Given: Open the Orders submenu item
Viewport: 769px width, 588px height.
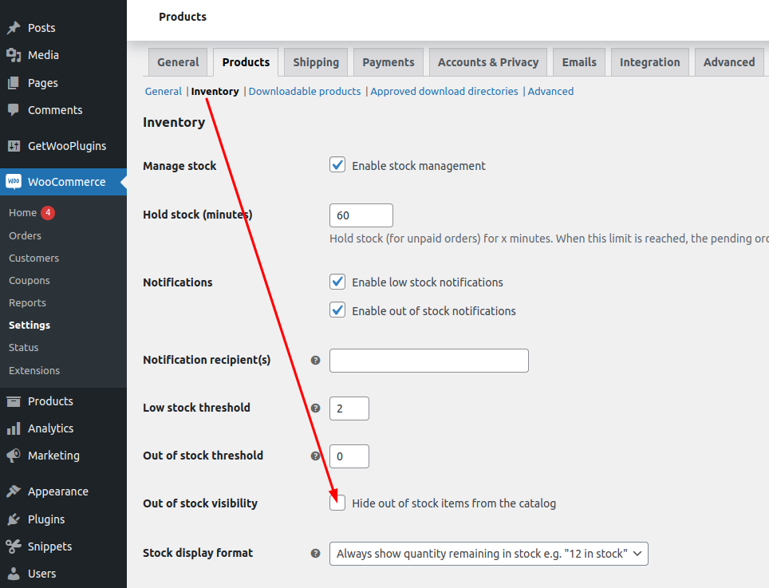Looking at the screenshot, I should point(25,236).
